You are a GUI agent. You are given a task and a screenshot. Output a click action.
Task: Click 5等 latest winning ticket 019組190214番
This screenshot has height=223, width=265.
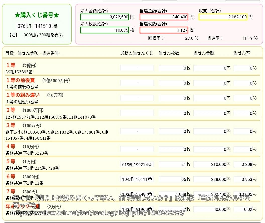coord(137,164)
